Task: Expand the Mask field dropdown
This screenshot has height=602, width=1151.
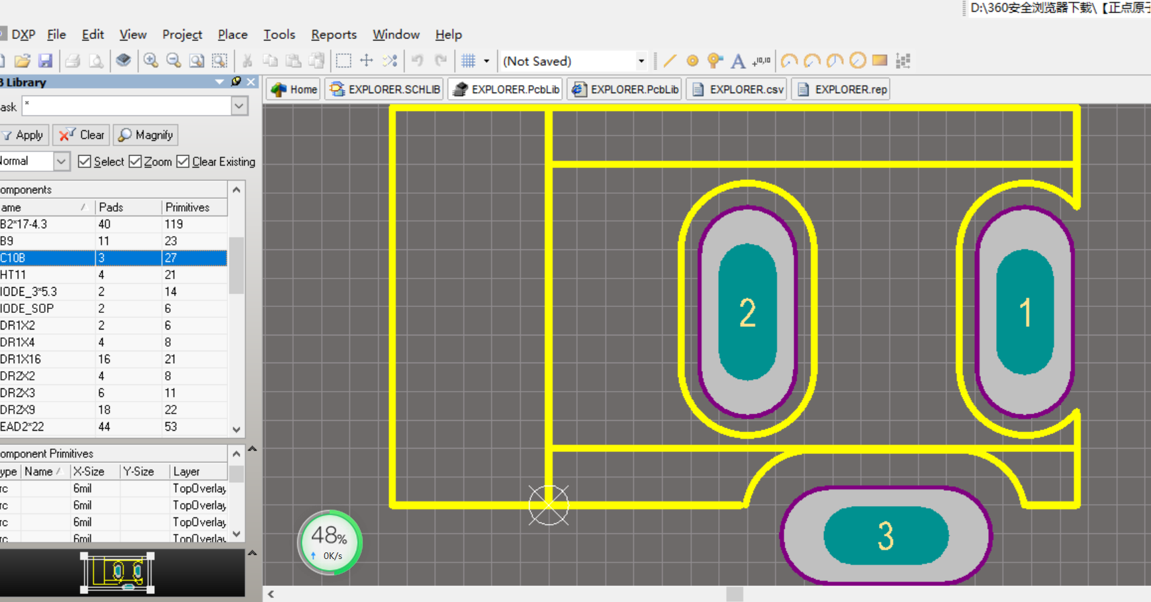Action: 239,106
